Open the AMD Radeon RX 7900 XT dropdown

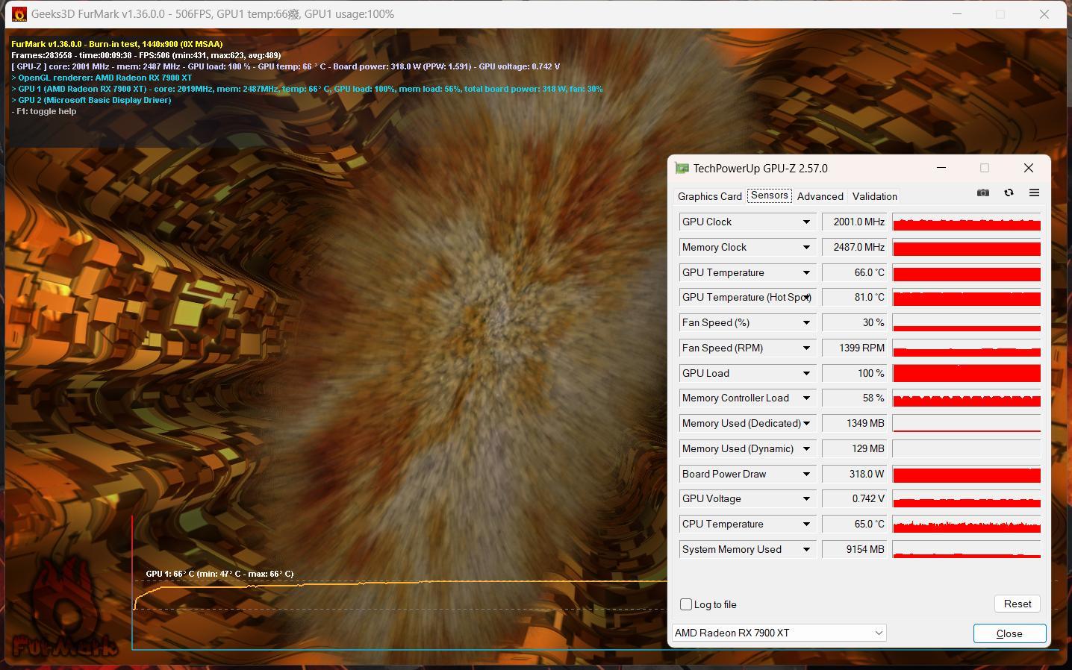tap(779, 633)
